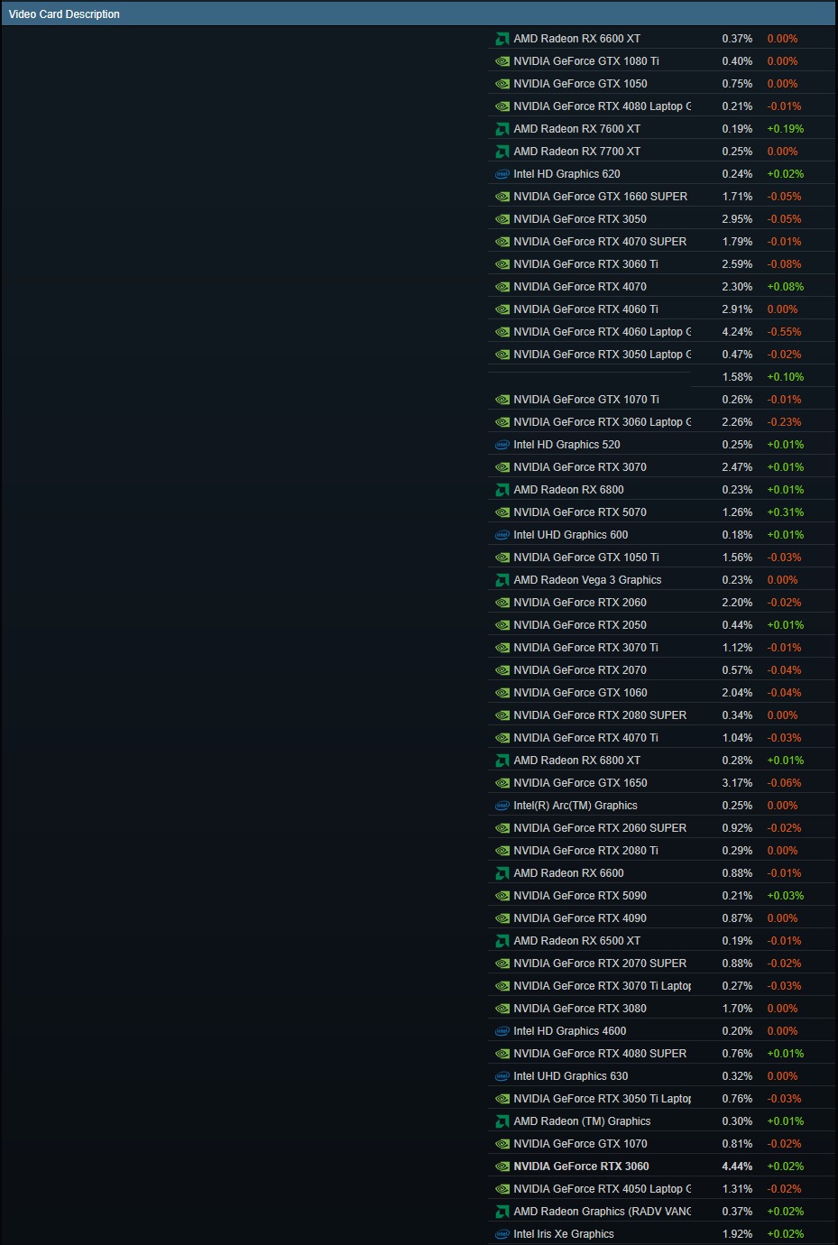Click the AMD logo beside Radeon RX 6600
Image resolution: width=838 pixels, height=1245 pixels.
(502, 873)
